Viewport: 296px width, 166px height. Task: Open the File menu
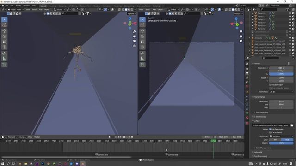coord(7,6)
